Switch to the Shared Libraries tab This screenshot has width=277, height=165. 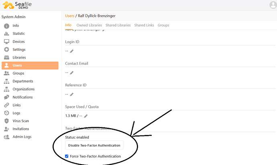(118, 25)
